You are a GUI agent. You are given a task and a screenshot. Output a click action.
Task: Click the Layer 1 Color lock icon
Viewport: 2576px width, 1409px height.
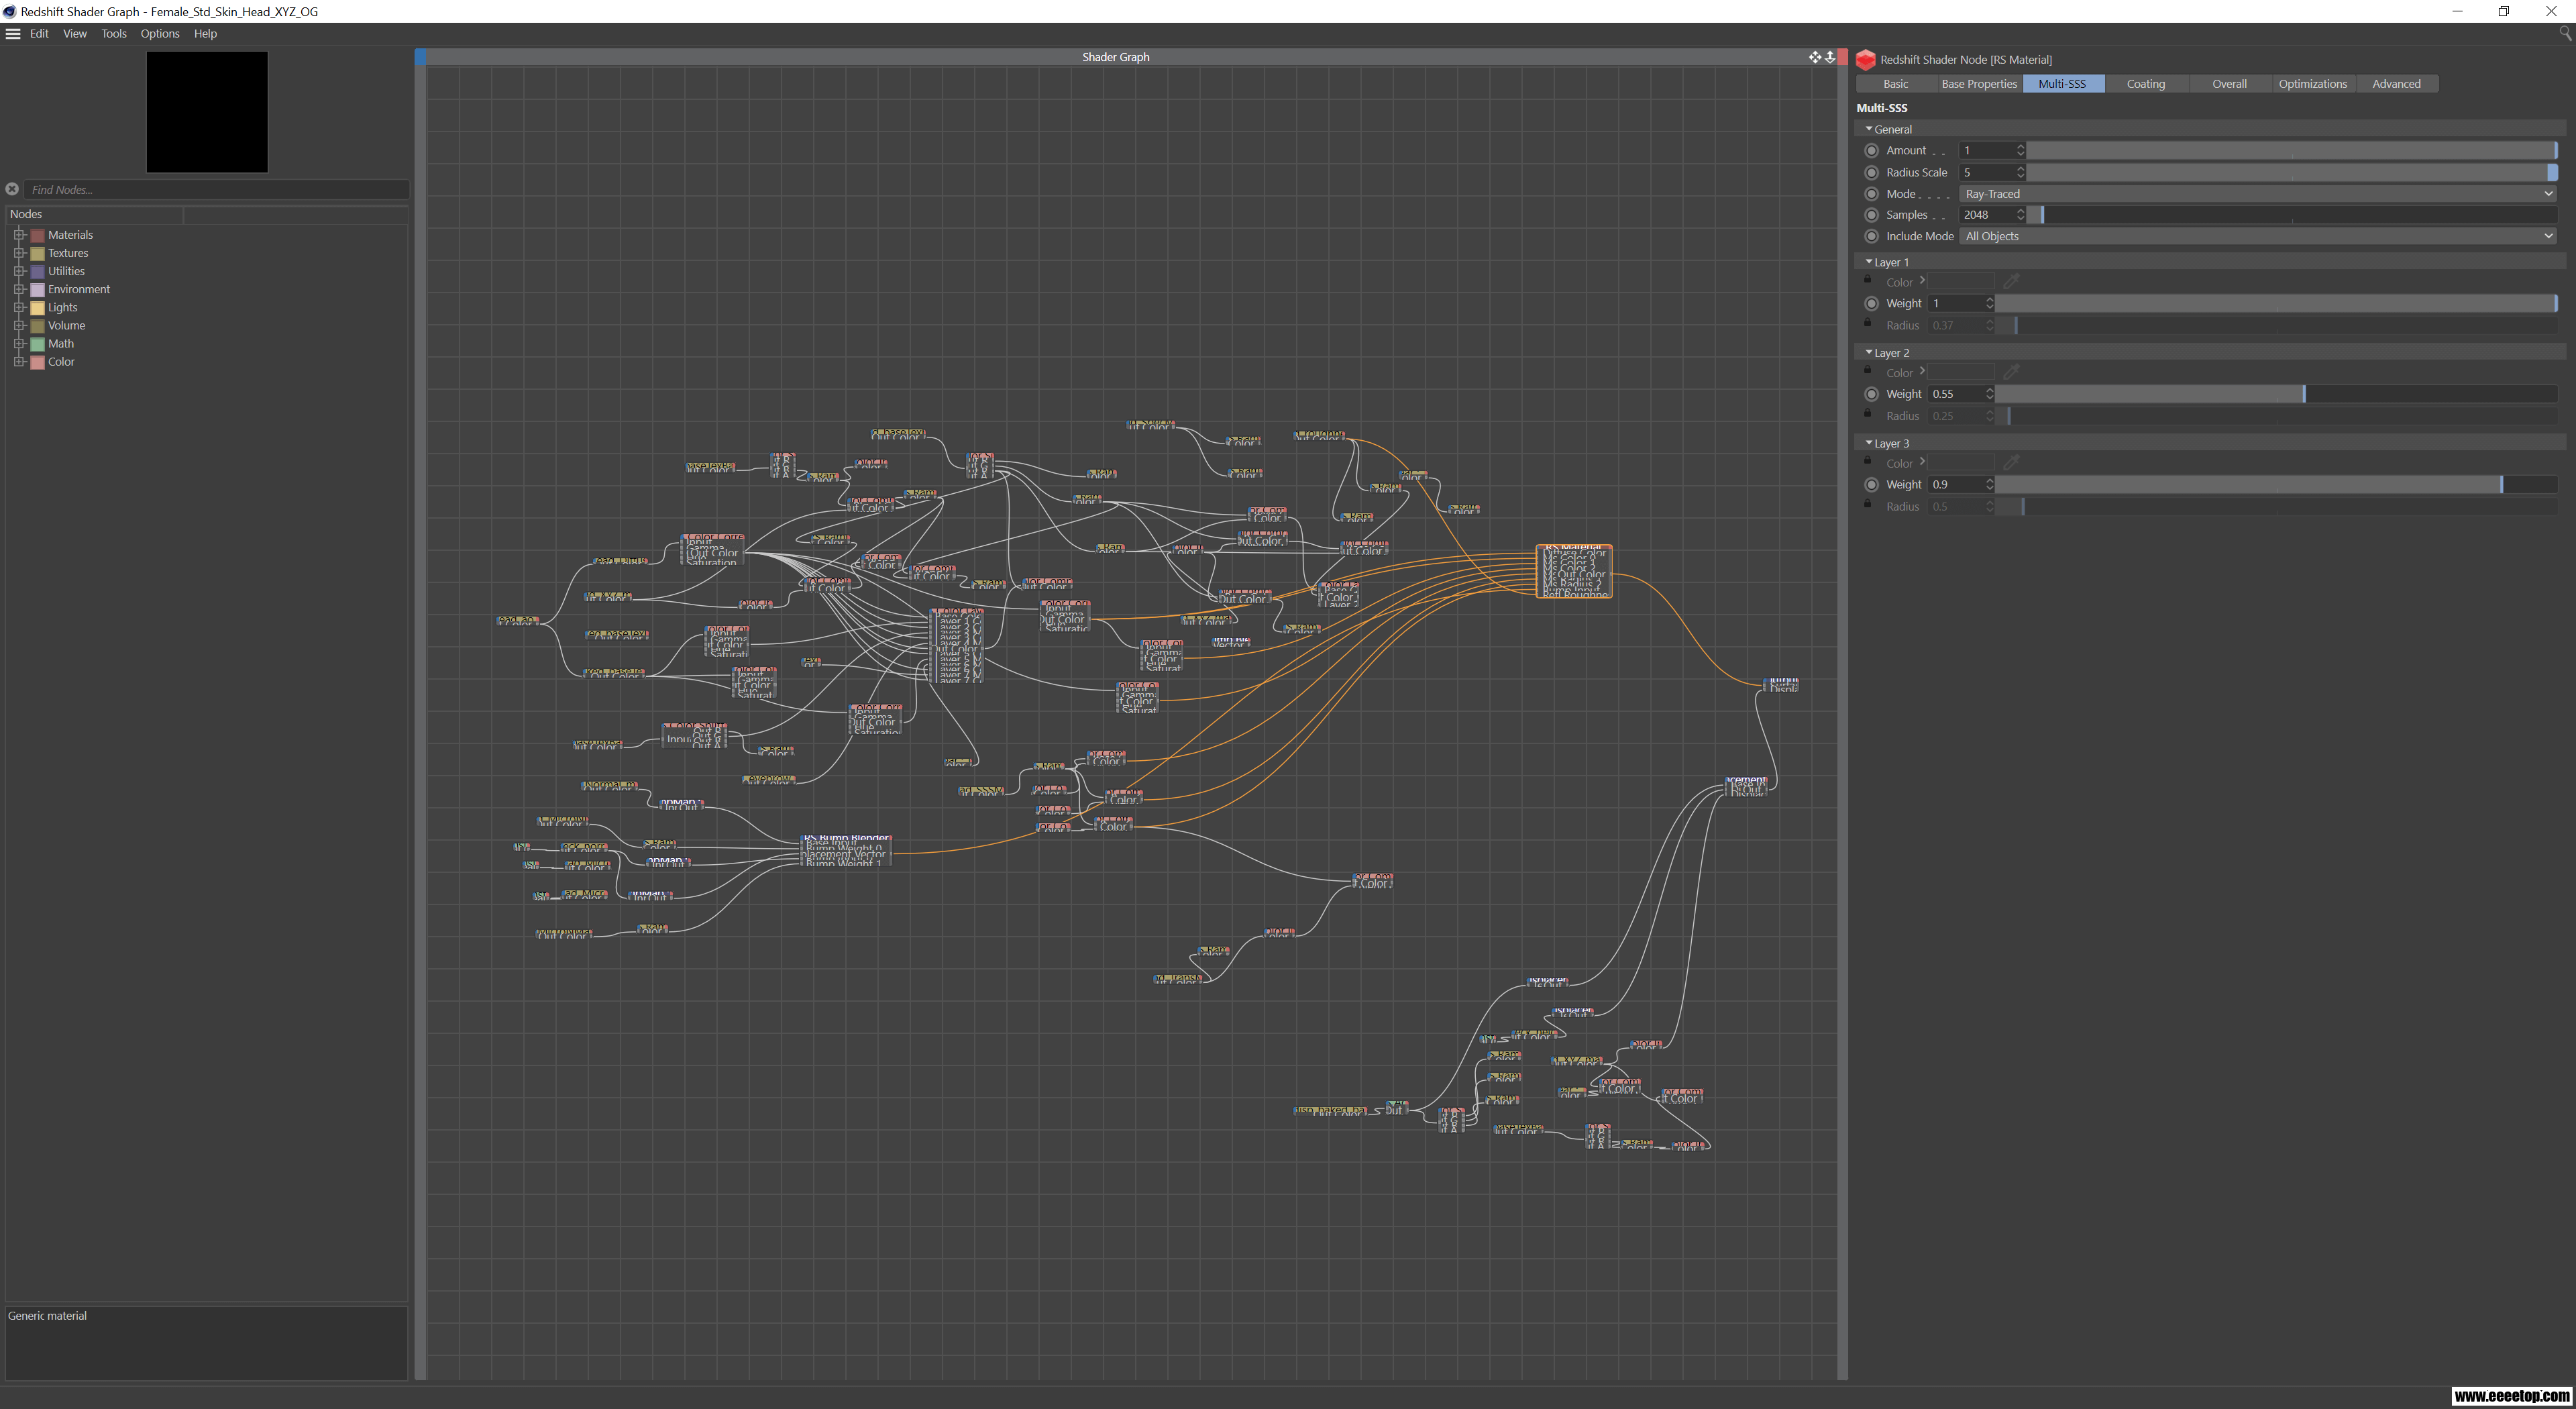1867,279
